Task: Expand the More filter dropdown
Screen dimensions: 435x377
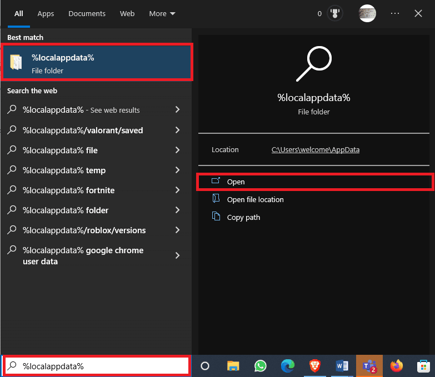Action: (x=162, y=14)
